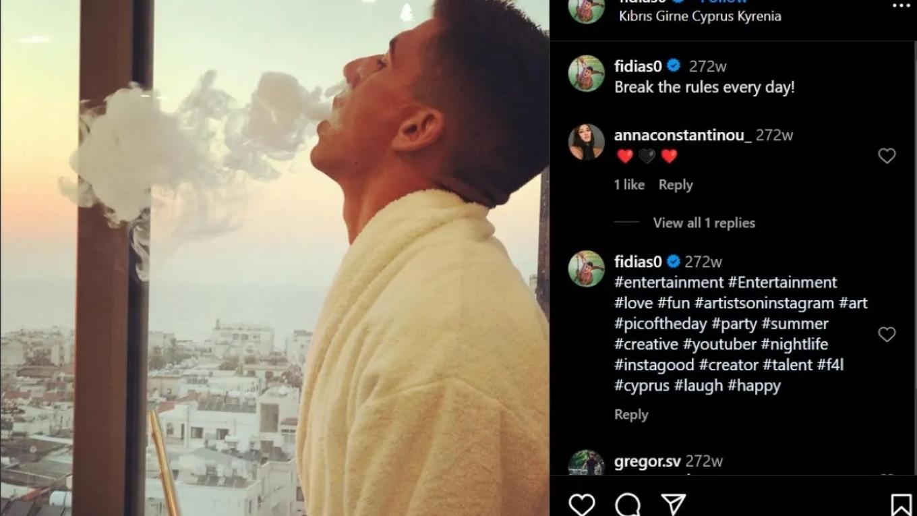
Task: Expand View all 1 replies
Action: point(703,223)
